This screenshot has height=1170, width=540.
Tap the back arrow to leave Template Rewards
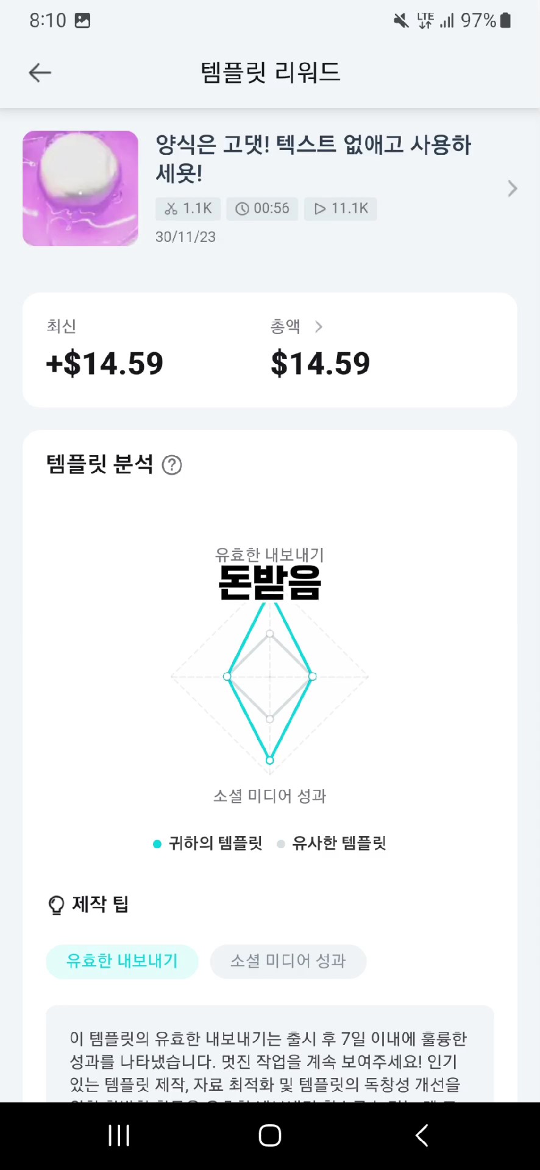point(39,73)
